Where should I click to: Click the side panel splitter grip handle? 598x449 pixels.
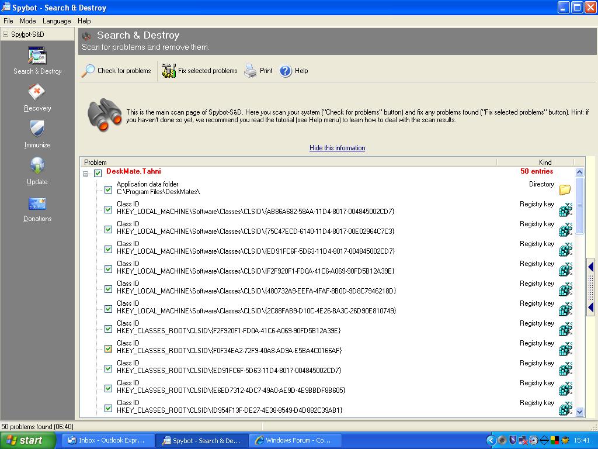pos(591,287)
